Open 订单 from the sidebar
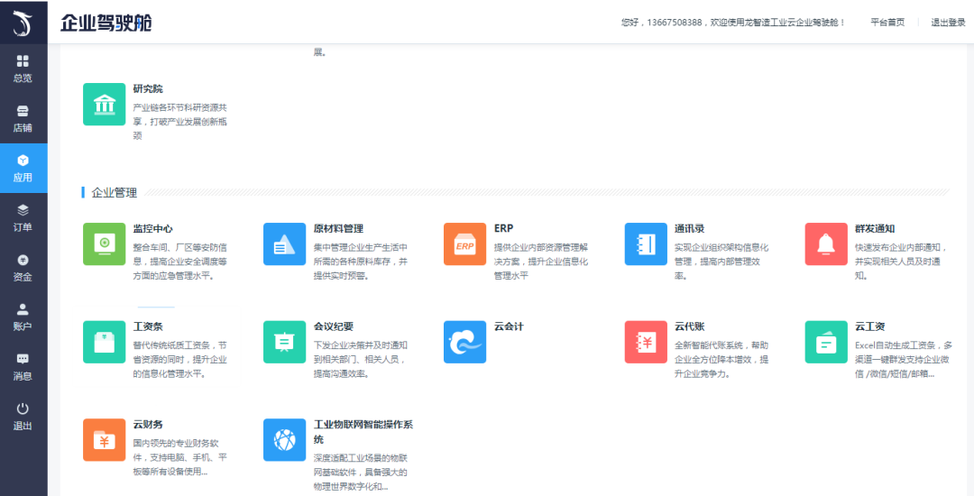Viewport: 974px width, 496px height. coord(23,217)
